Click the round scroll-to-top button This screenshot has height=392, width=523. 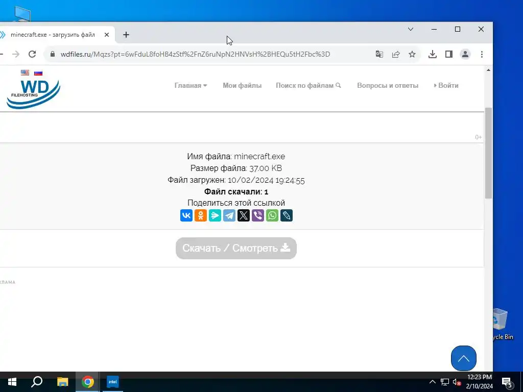click(464, 358)
